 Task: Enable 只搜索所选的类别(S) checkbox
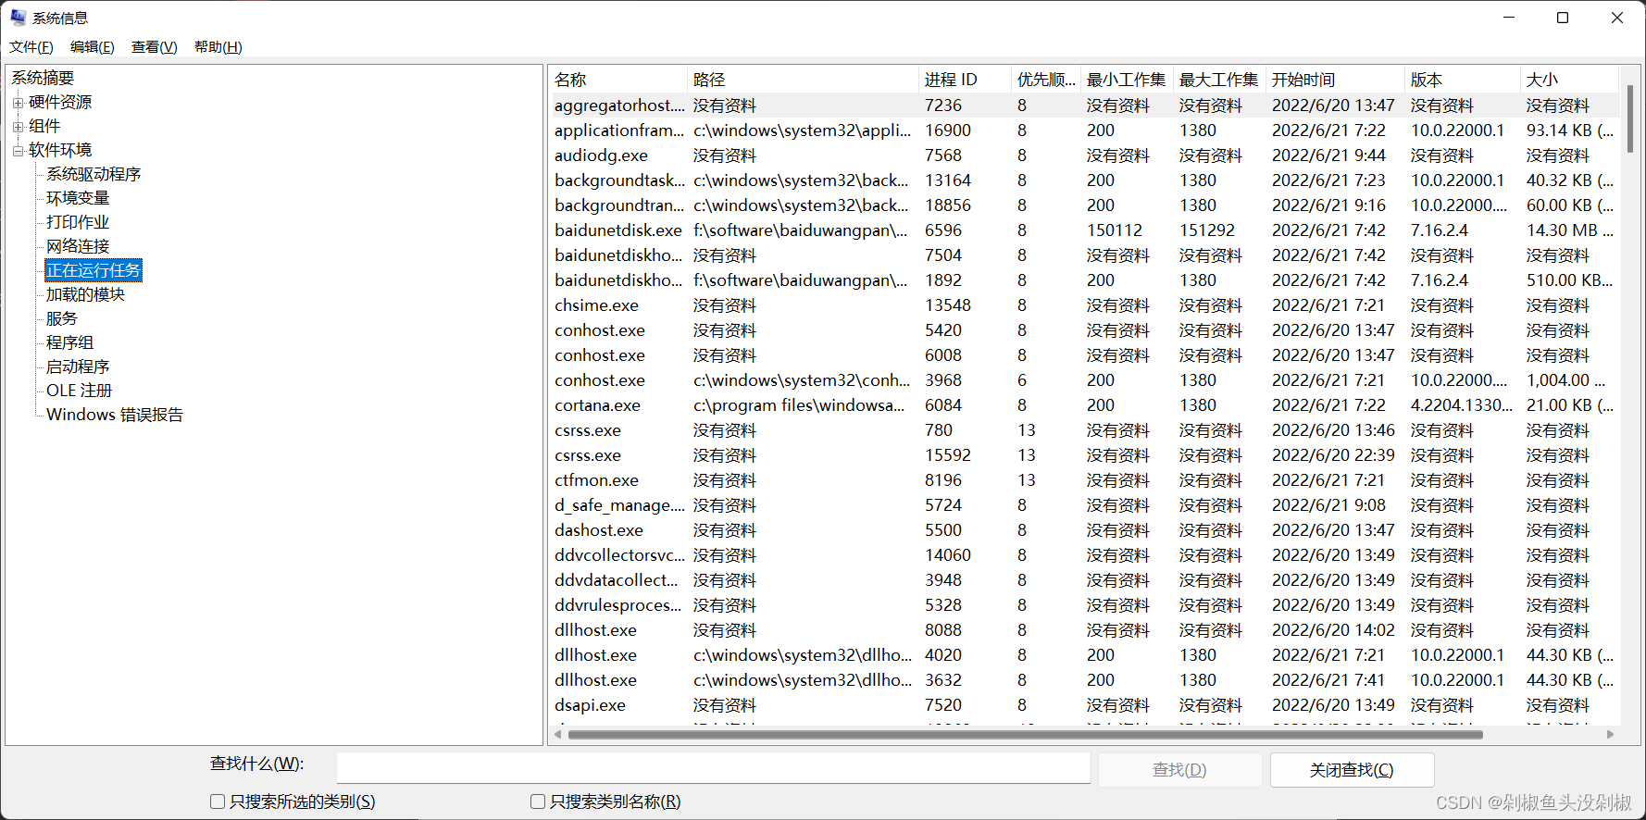[218, 801]
